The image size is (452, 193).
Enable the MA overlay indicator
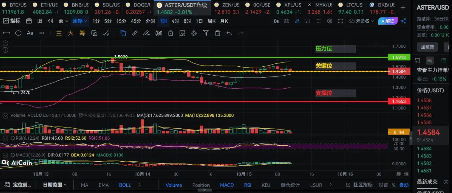click(x=85, y=185)
